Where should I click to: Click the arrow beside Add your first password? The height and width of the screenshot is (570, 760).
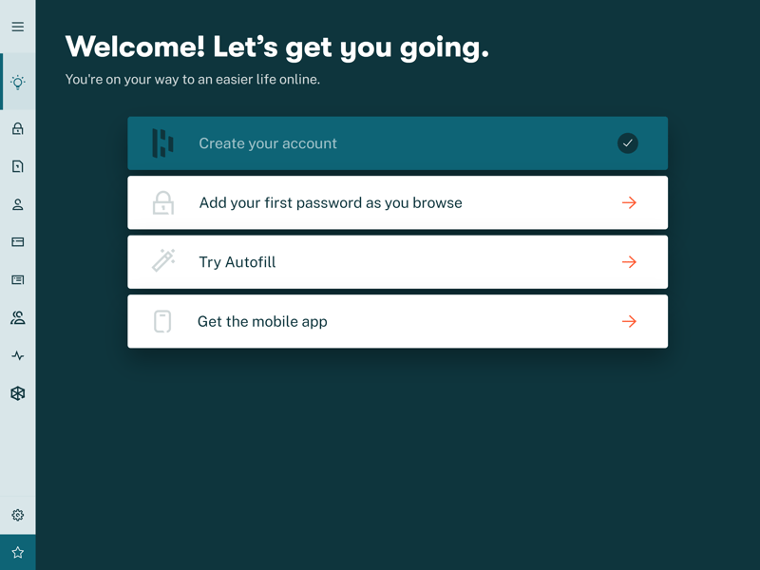(629, 202)
